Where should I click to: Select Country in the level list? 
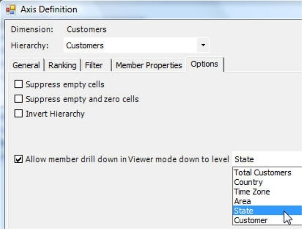248,182
